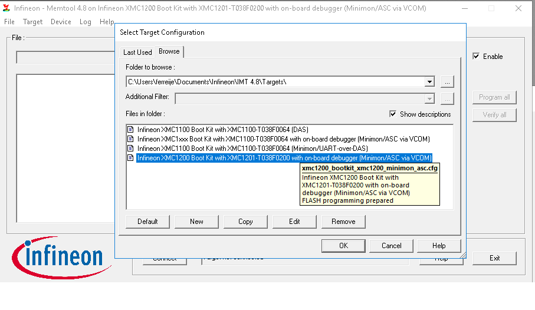Expand the Additional Filter dropdown arrow
This screenshot has height=310, width=535.
(x=429, y=99)
